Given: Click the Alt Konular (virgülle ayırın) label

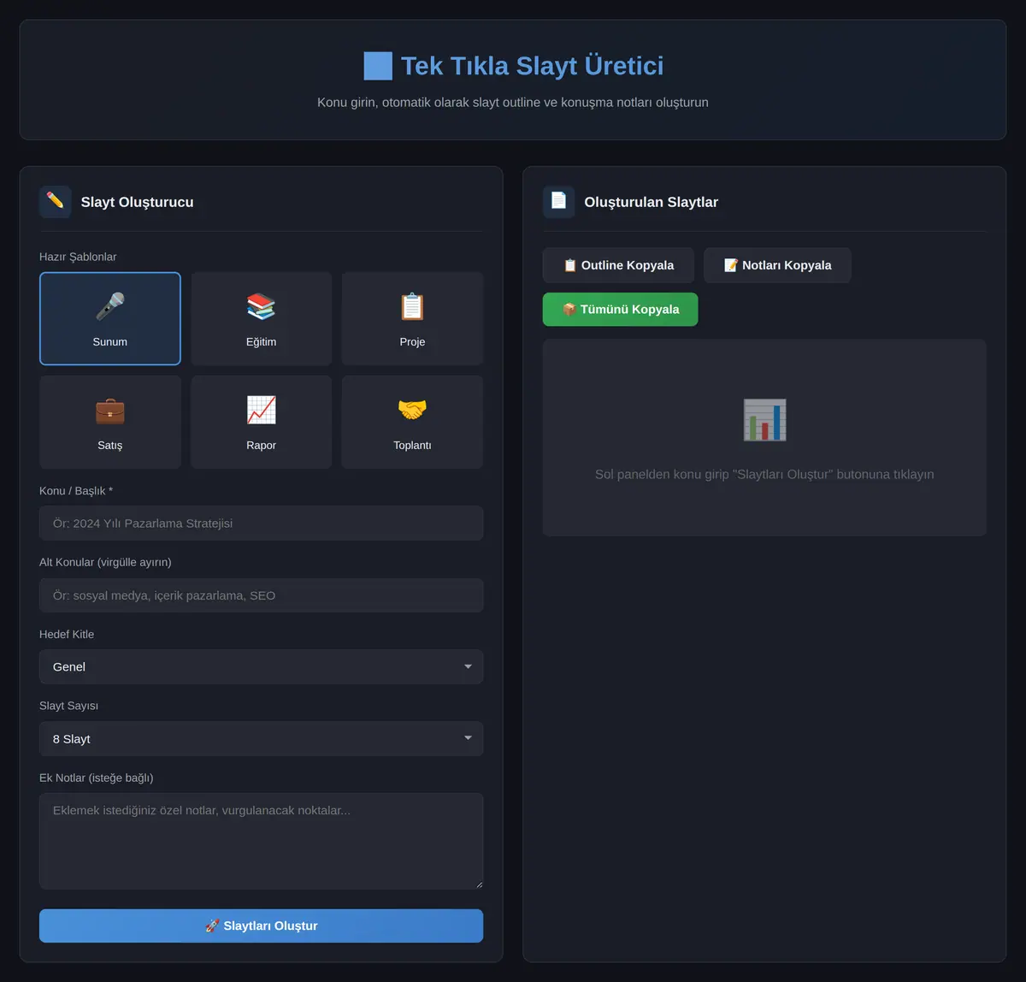Looking at the screenshot, I should pos(105,562).
